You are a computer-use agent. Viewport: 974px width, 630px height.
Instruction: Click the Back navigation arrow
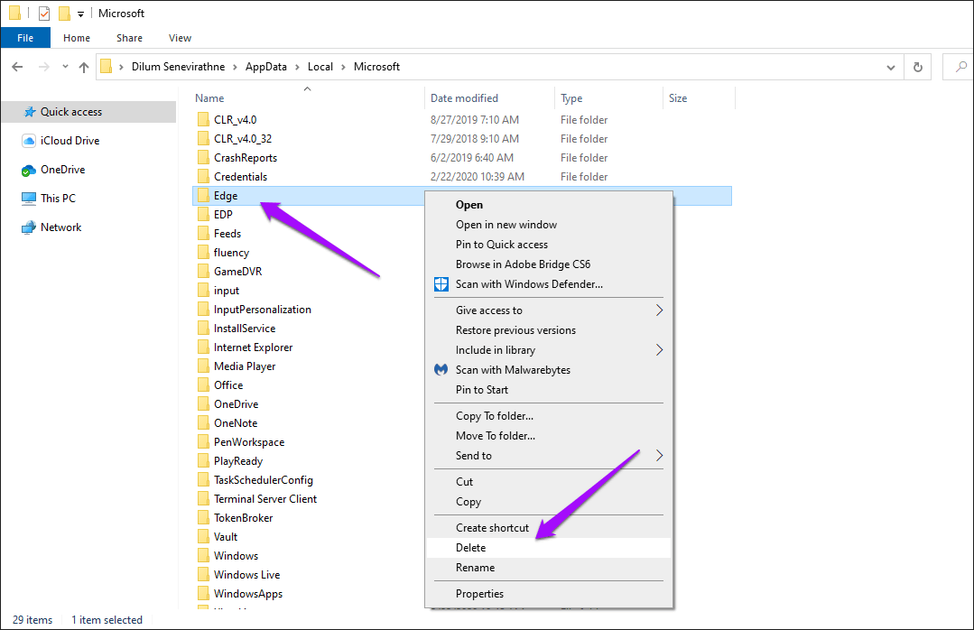[x=17, y=67]
